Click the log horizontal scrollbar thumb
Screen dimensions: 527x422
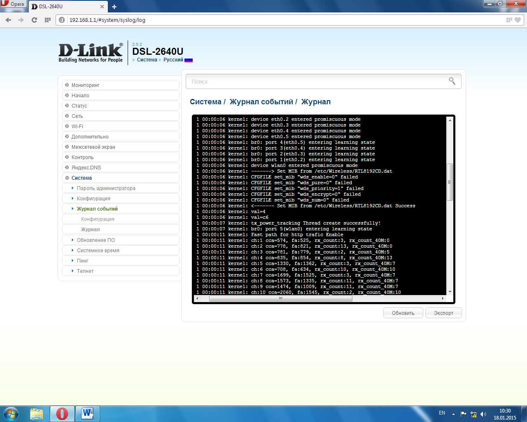click(x=280, y=299)
